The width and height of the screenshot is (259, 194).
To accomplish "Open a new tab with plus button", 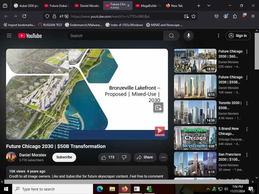I will [x=199, y=6].
